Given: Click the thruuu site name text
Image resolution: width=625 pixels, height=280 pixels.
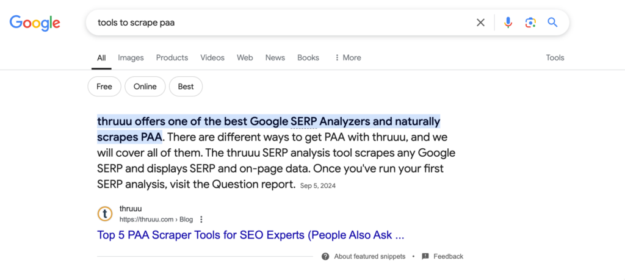Looking at the screenshot, I should point(131,209).
